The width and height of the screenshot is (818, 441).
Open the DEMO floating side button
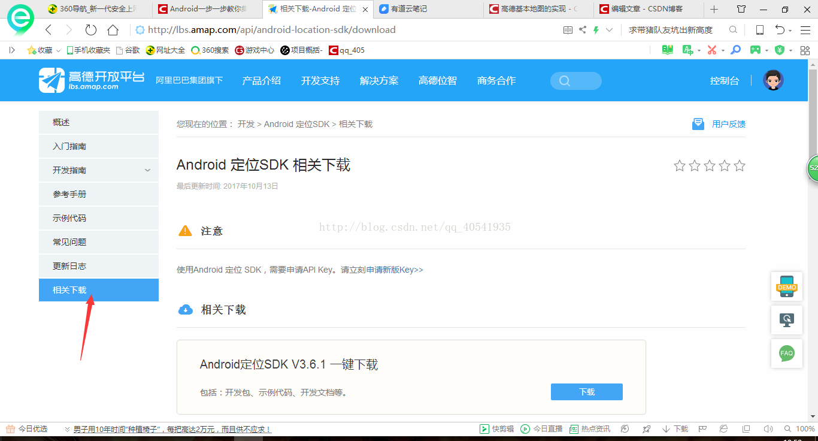point(787,286)
